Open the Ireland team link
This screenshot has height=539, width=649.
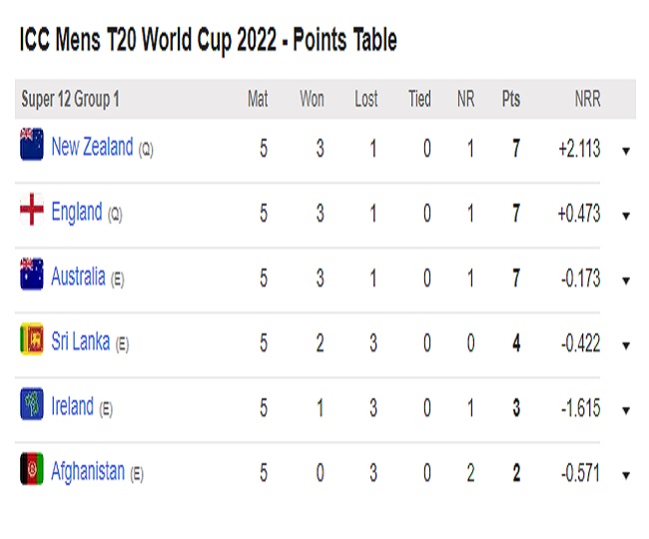[x=72, y=407]
